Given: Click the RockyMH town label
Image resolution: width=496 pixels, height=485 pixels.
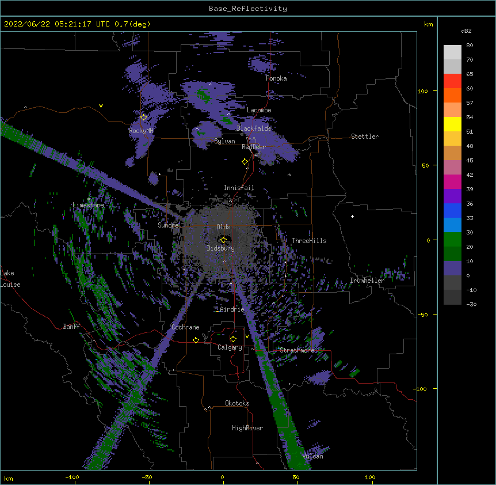Looking at the screenshot, I should 141,130.
